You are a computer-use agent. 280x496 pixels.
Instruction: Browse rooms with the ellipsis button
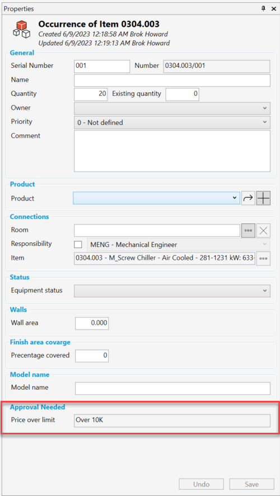248,230
